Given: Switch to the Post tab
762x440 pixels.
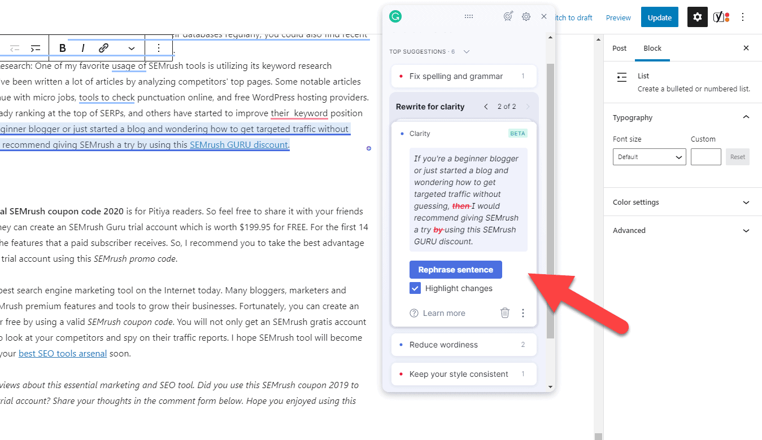Looking at the screenshot, I should (x=620, y=48).
